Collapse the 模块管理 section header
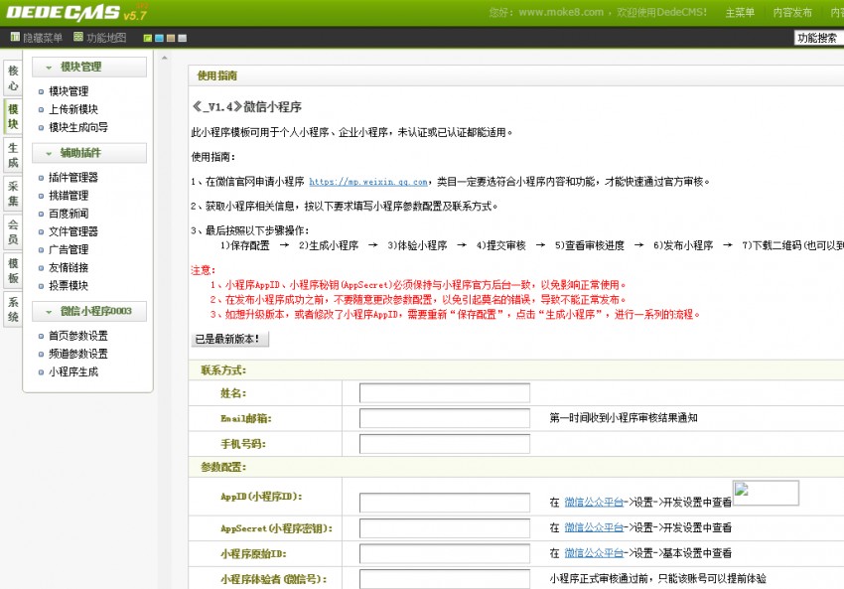Screen dimensions: 844x589 (x=89, y=67)
